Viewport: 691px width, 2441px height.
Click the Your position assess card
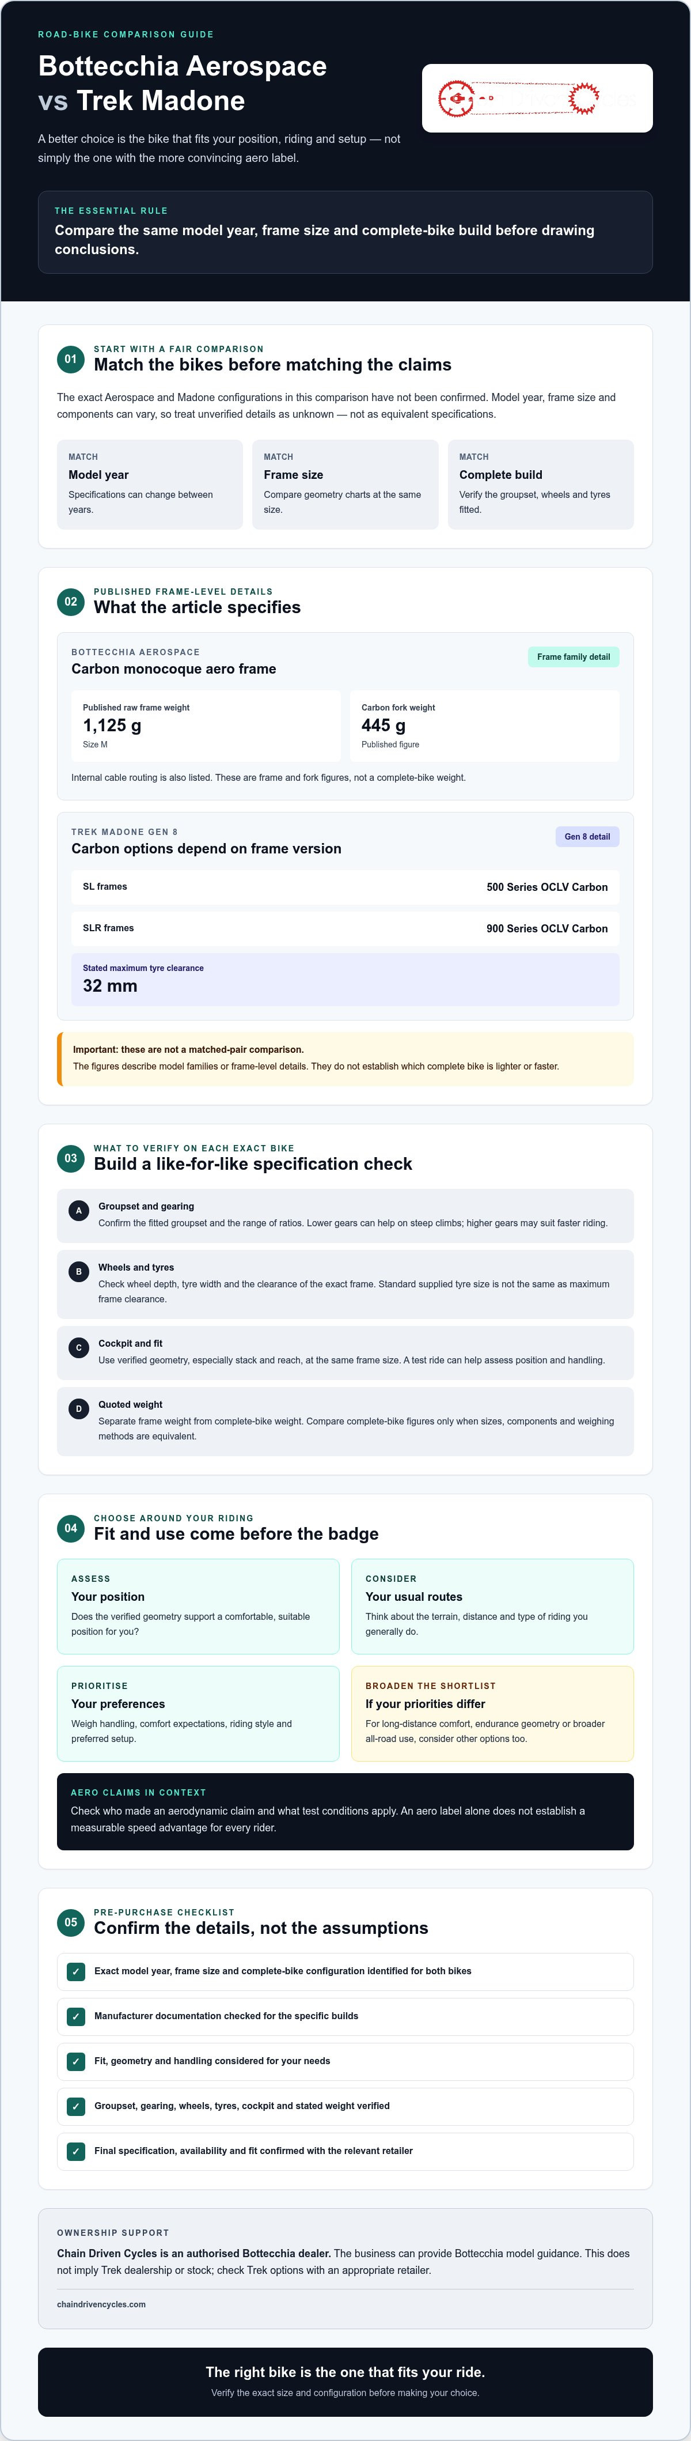[x=198, y=1606]
